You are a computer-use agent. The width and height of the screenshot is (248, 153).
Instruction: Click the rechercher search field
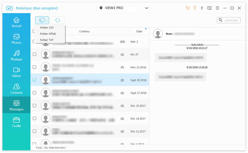click(229, 20)
